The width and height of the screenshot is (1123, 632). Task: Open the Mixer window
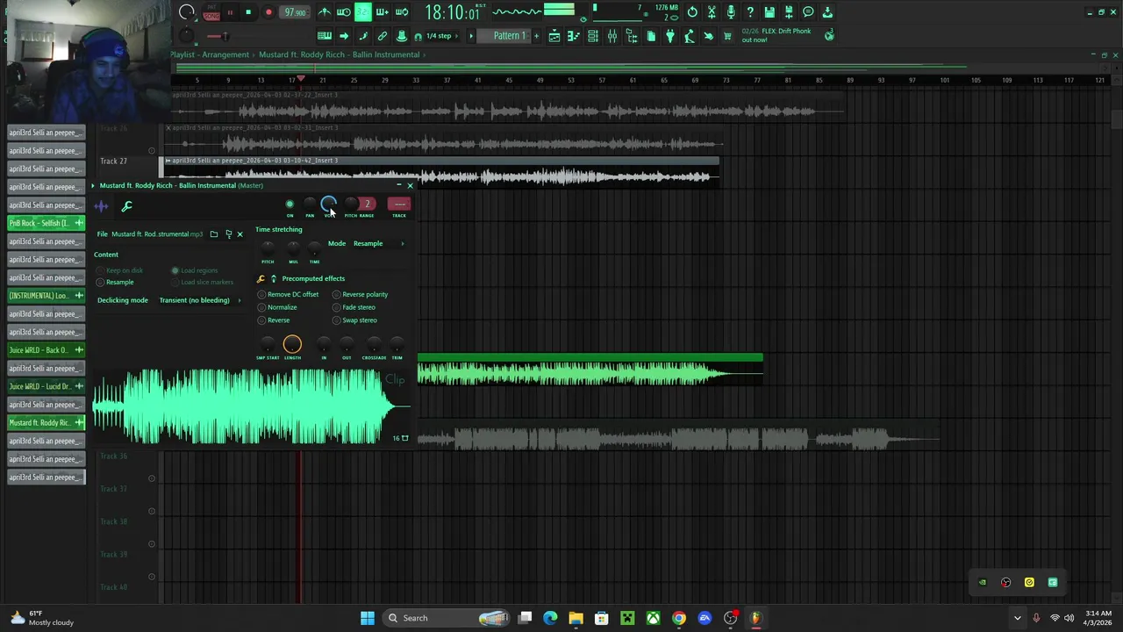click(x=612, y=36)
